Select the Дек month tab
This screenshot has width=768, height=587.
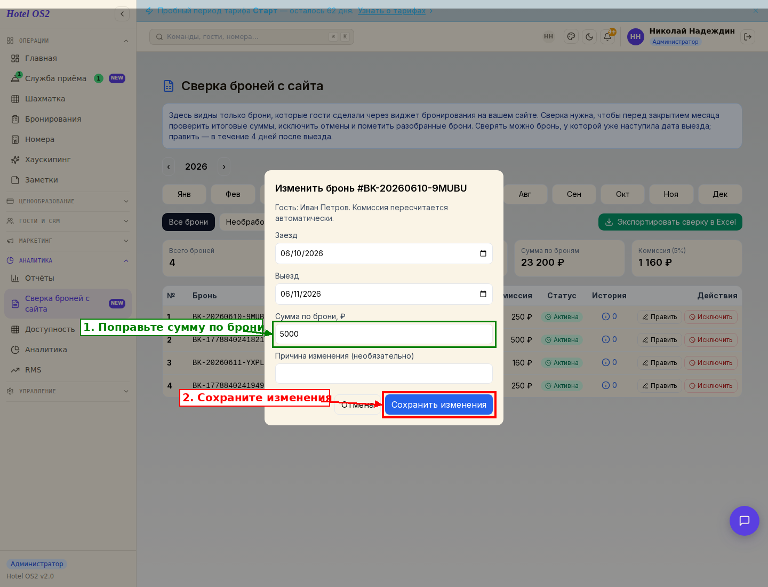[x=720, y=194]
